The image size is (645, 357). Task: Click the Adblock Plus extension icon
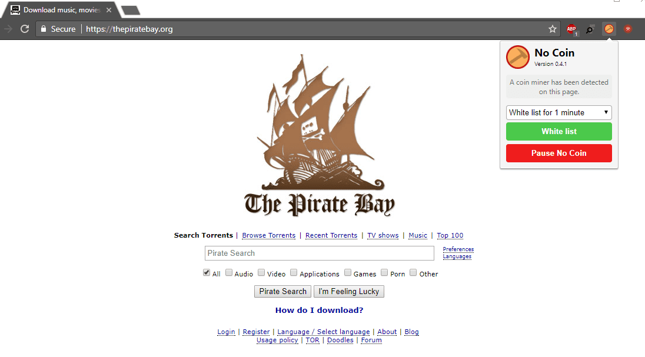[x=571, y=29]
